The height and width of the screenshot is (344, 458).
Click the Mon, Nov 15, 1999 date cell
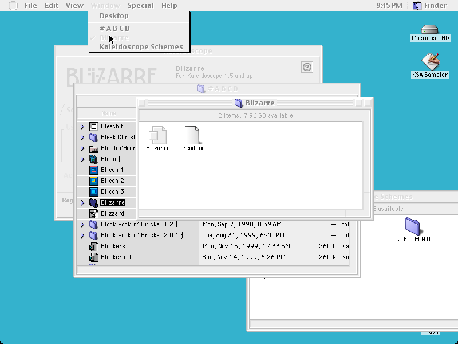tap(246, 247)
